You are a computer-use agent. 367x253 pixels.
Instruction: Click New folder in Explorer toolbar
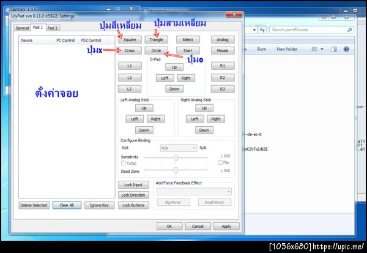tap(287, 49)
